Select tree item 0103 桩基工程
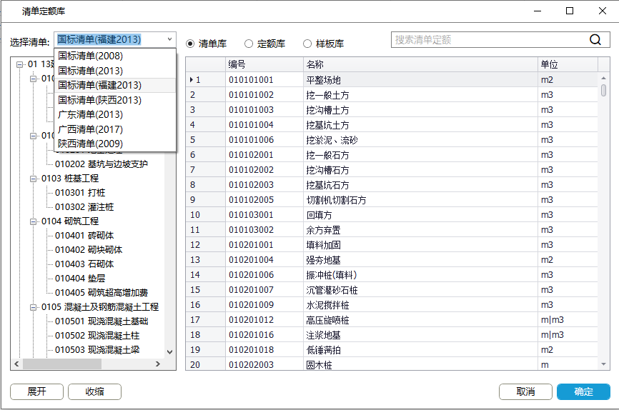Image resolution: width=619 pixels, height=410 pixels. tap(70, 179)
